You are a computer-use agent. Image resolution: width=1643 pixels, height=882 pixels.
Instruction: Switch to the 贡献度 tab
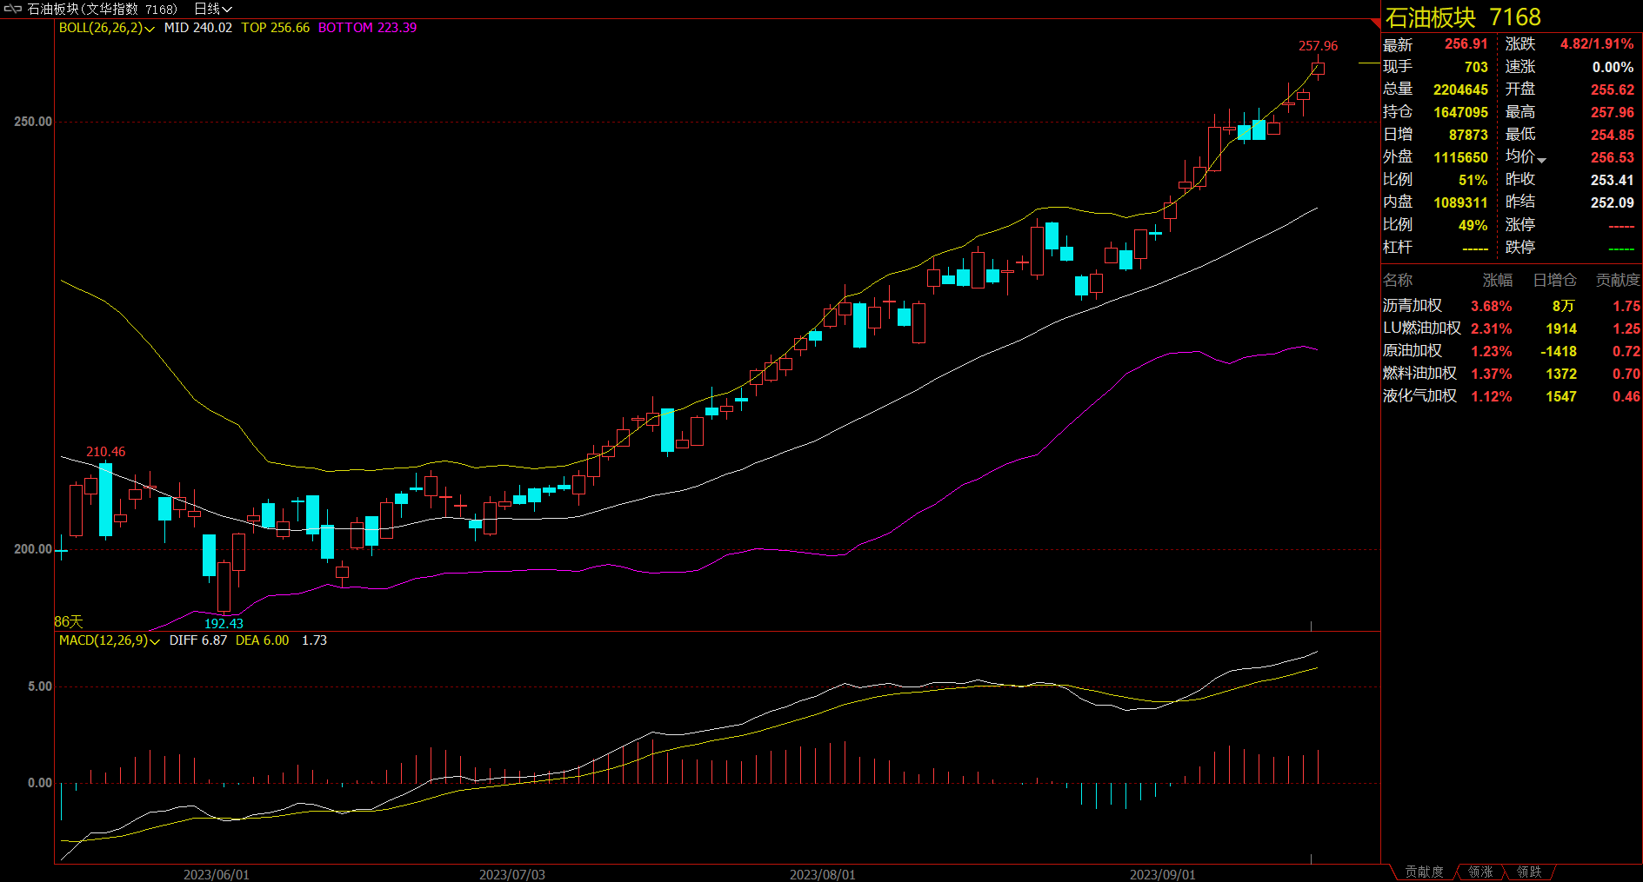pos(1424,872)
